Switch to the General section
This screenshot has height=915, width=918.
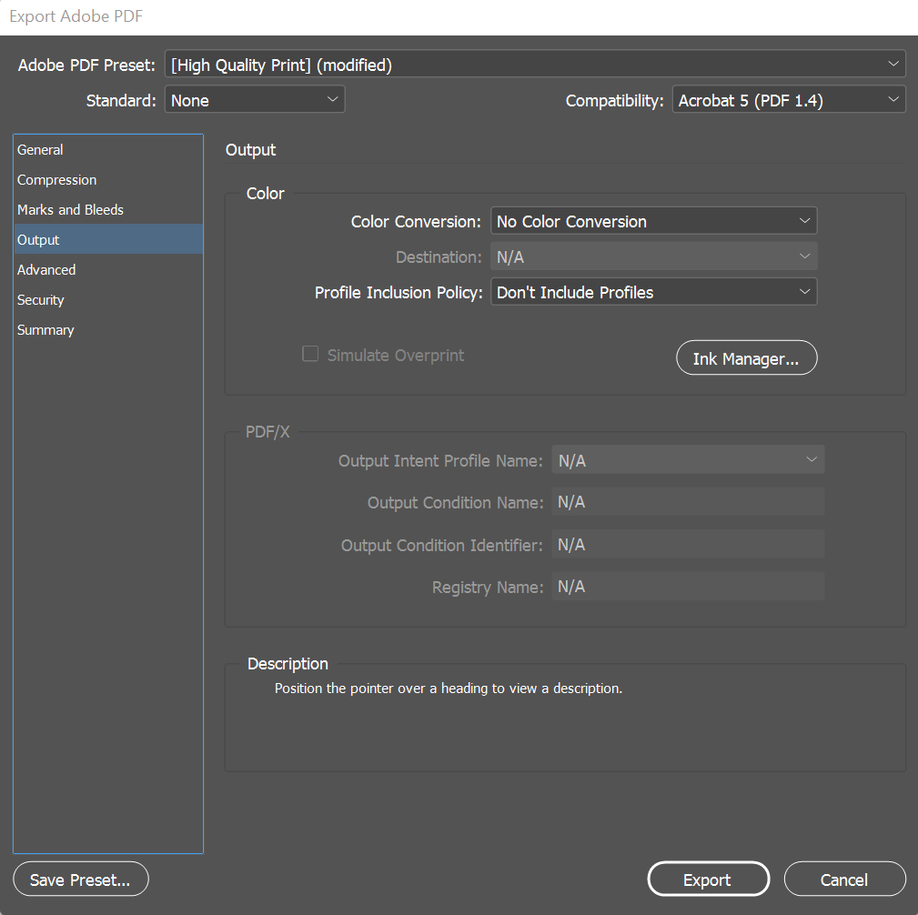[x=41, y=150]
